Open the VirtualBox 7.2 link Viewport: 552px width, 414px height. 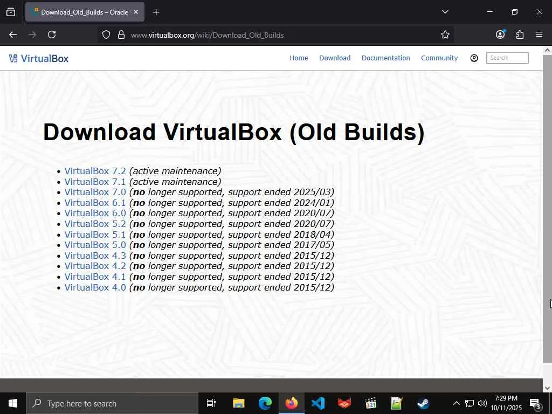(95, 171)
